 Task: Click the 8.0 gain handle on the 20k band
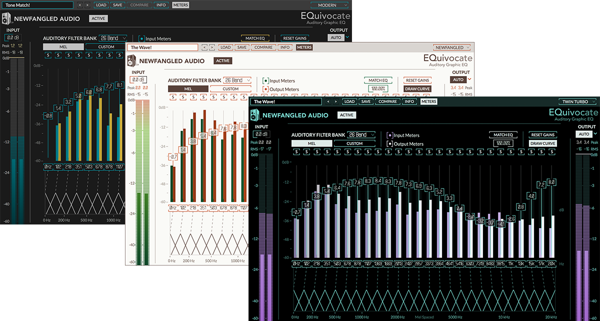point(551,182)
